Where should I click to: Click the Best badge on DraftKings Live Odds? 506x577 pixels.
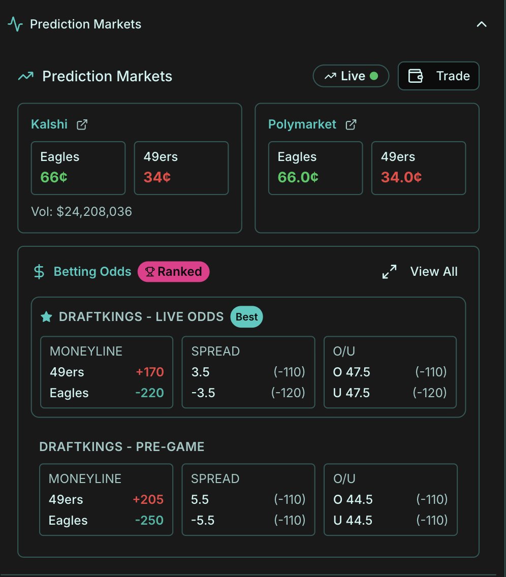[x=246, y=317]
